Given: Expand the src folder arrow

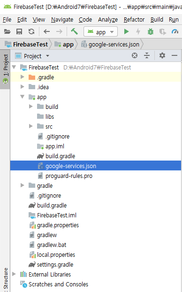Looking at the screenshot, I should tap(31, 126).
